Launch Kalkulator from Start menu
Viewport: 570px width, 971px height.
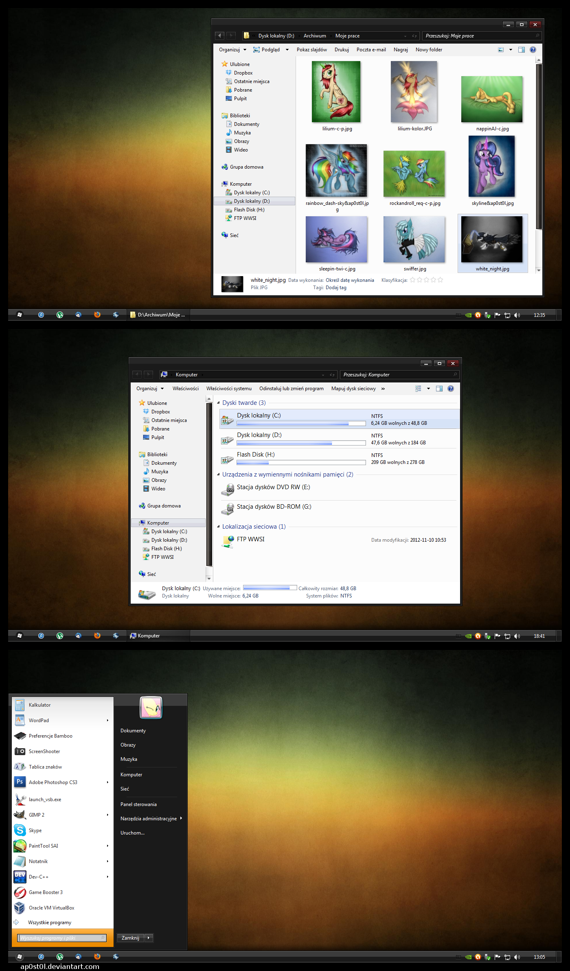62,705
